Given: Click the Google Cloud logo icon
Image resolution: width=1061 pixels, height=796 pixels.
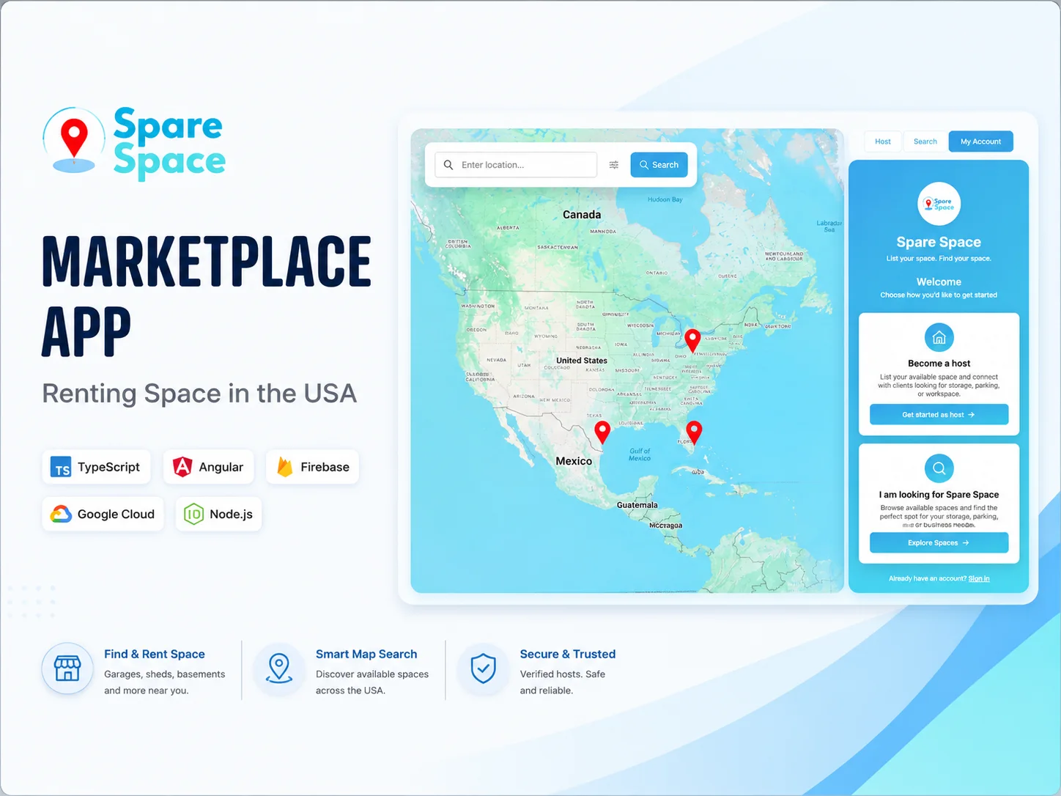Looking at the screenshot, I should coord(61,515).
